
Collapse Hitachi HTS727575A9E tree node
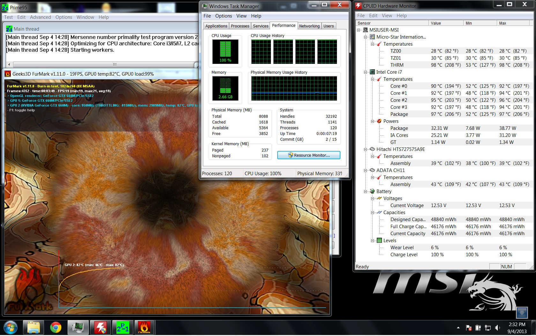coord(366,149)
